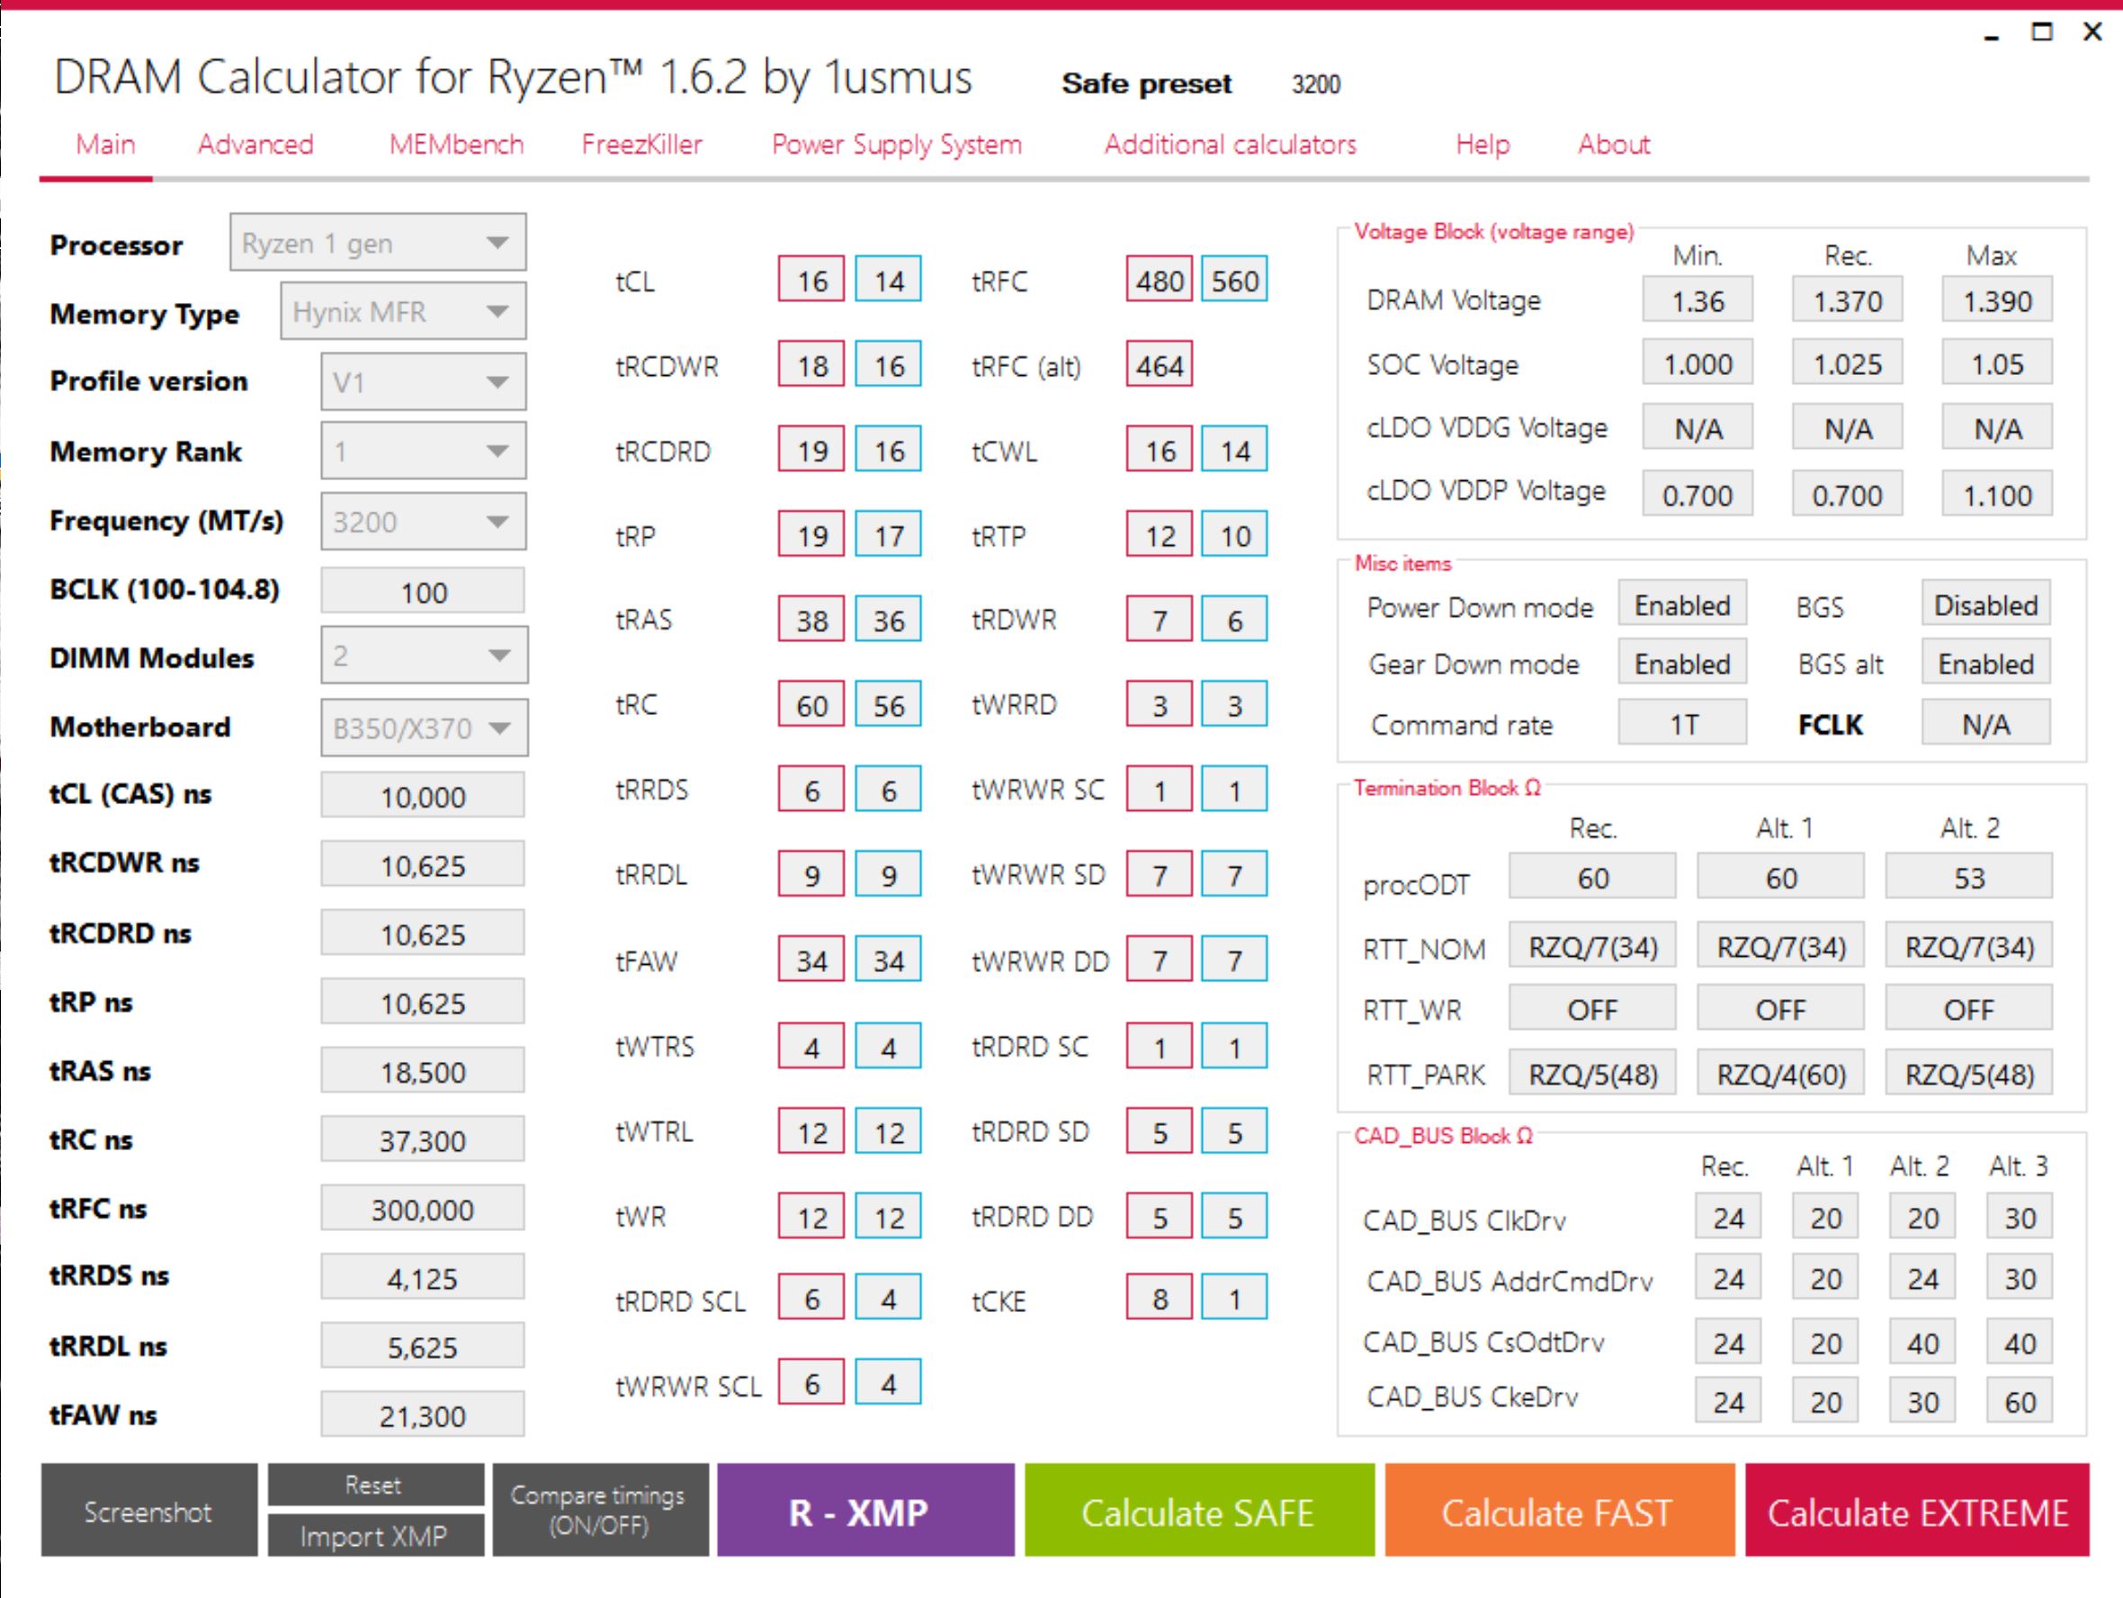Click the red tCKE value 8

(x=1160, y=1297)
